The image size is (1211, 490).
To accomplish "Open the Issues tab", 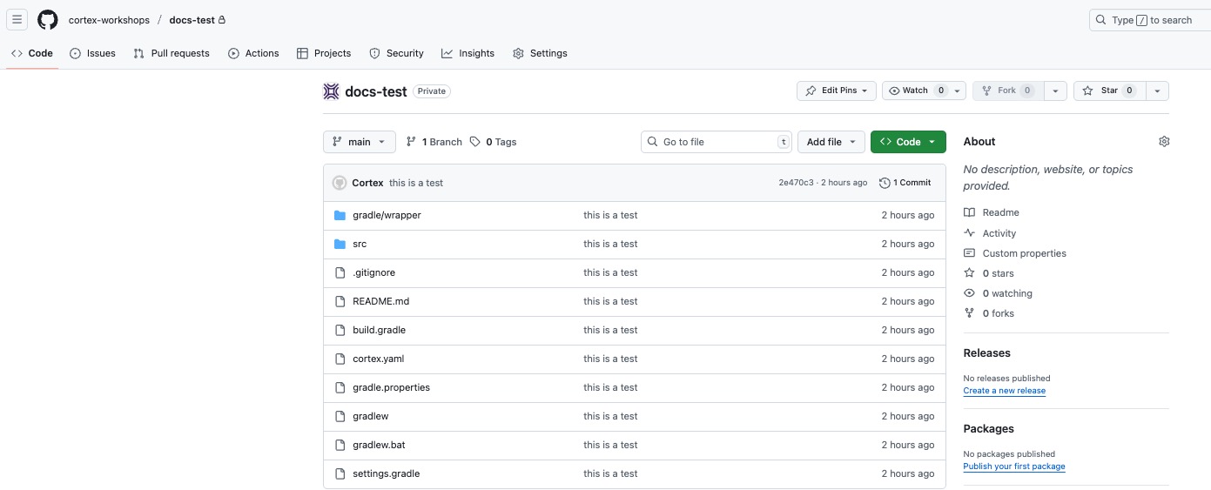I will [x=92, y=53].
